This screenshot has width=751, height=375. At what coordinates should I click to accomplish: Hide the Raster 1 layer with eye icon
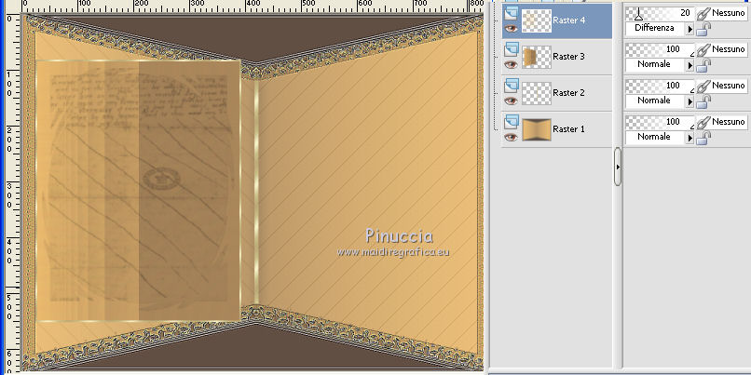[512, 138]
